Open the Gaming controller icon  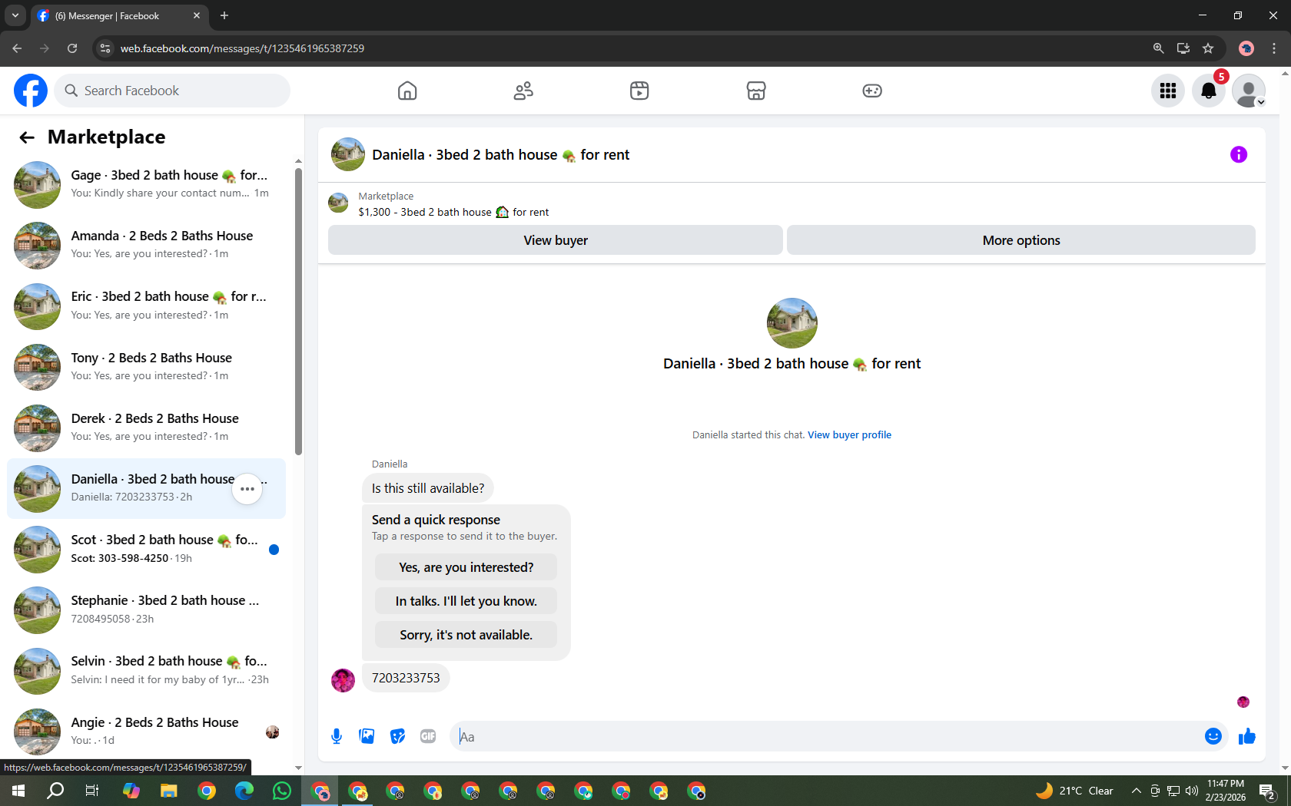click(872, 91)
